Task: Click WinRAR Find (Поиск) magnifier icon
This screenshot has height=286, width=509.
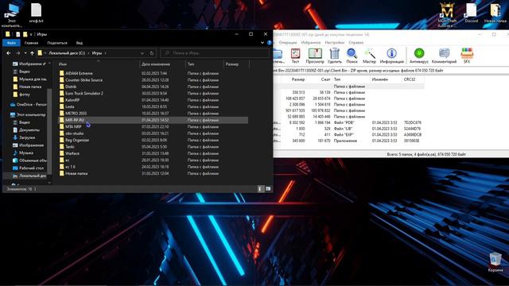Action: [x=352, y=56]
